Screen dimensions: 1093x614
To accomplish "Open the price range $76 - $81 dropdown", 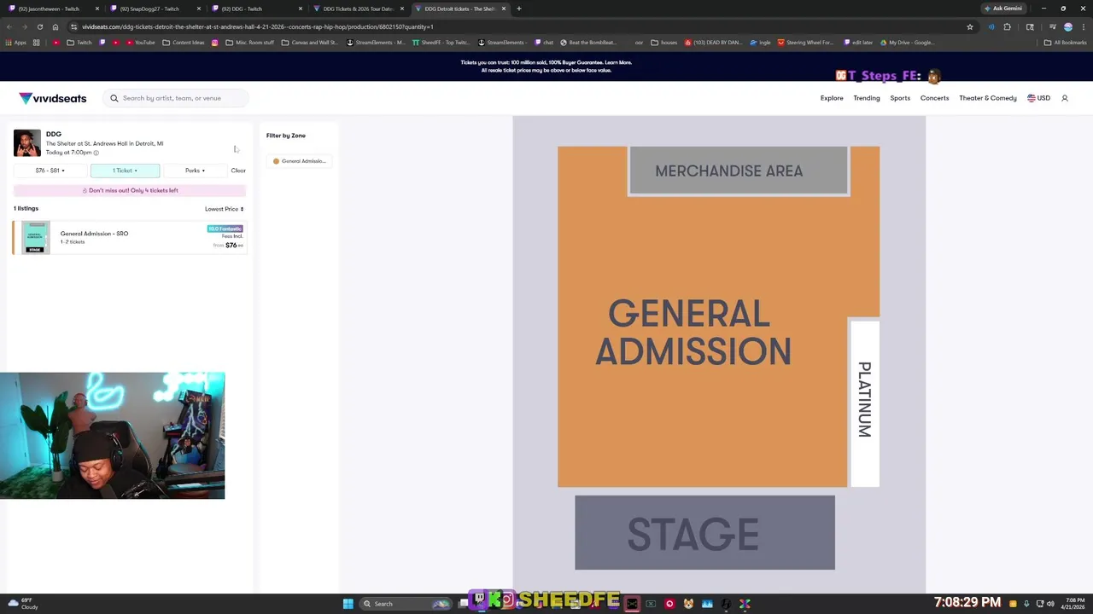I will [x=50, y=171].
